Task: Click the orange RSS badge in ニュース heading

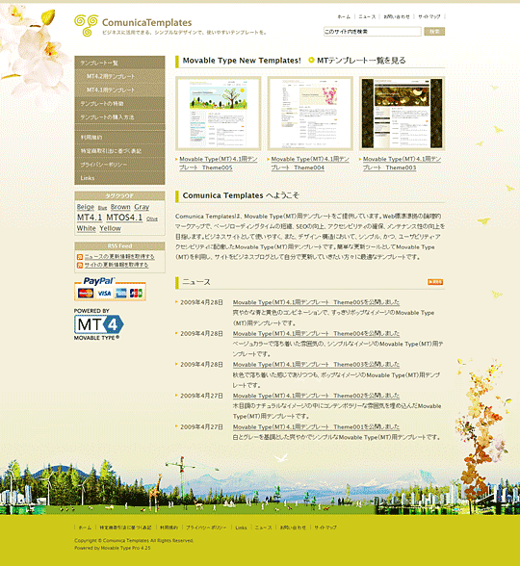Action: click(x=435, y=282)
